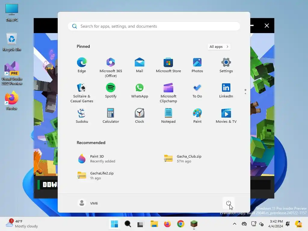Launch Microsoft 365 (Office)
Screen dimensions: 308x231
[111, 68]
